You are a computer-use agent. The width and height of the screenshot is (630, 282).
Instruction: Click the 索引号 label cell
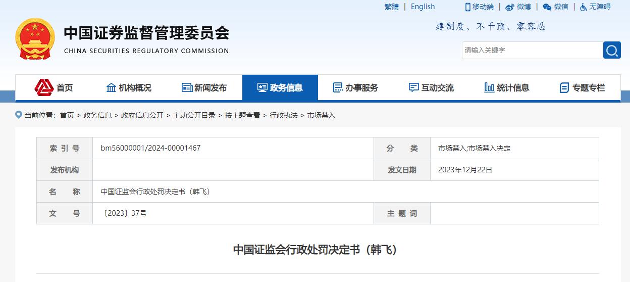65,148
